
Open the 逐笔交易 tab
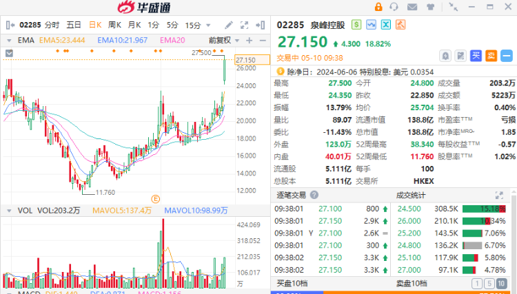coord(291,195)
